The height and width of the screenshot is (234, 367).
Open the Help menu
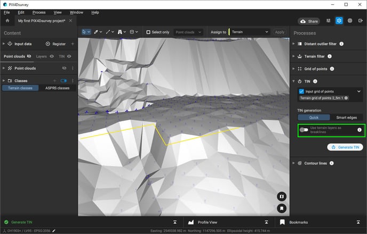(x=95, y=12)
